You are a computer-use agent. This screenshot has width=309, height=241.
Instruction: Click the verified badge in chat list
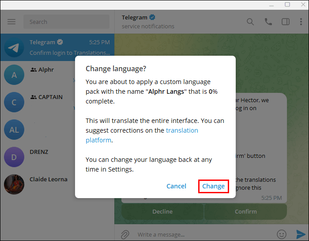[x=60, y=42]
